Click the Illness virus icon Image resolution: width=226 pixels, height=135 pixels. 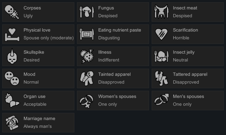(87, 56)
